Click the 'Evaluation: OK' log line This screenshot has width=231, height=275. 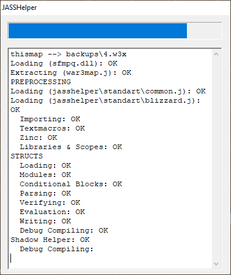click(52, 212)
